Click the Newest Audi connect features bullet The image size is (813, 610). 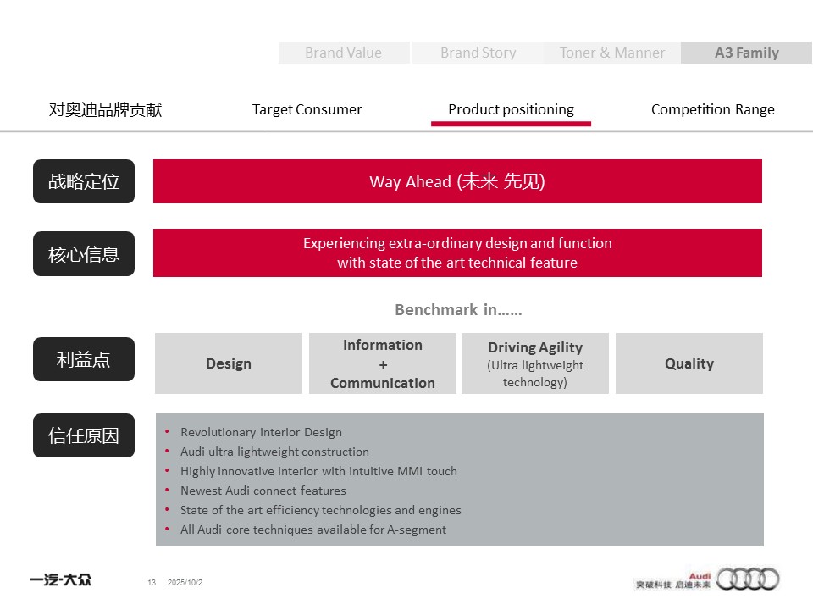click(263, 491)
